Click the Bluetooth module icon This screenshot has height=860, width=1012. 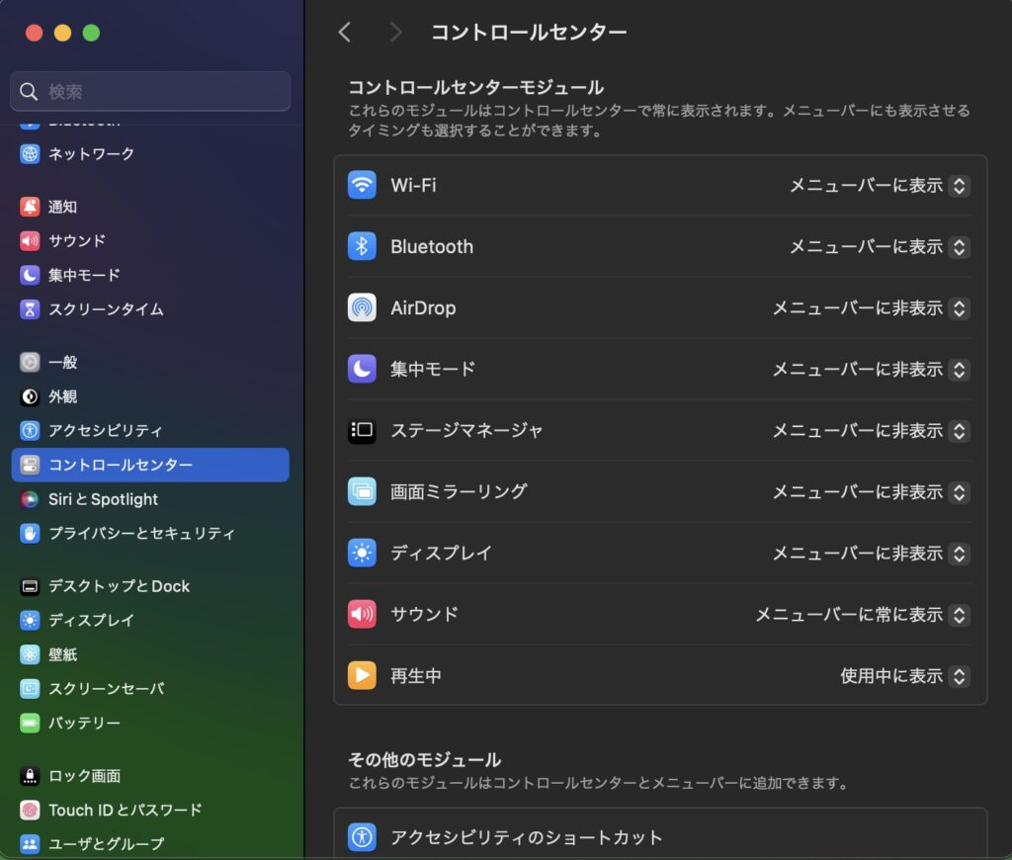(362, 246)
